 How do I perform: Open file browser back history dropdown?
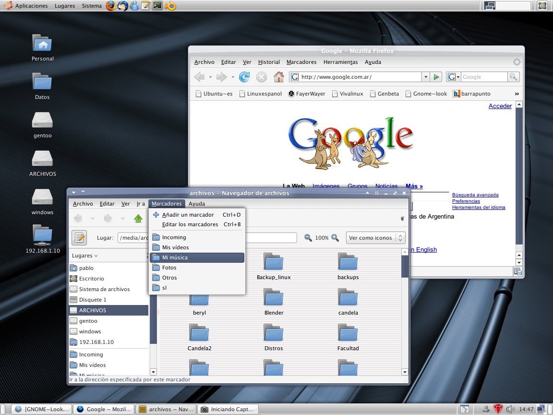pos(92,219)
